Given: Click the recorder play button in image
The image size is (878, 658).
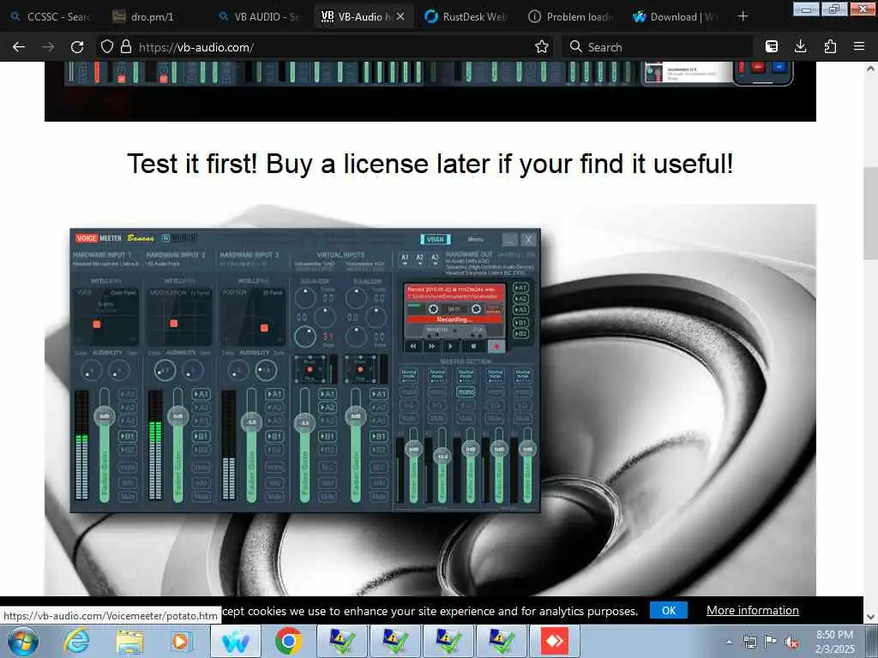Looking at the screenshot, I should (451, 346).
